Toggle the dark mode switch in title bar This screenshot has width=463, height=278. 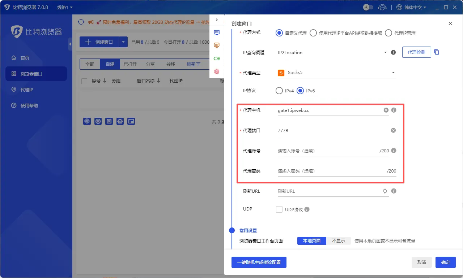[x=368, y=7]
